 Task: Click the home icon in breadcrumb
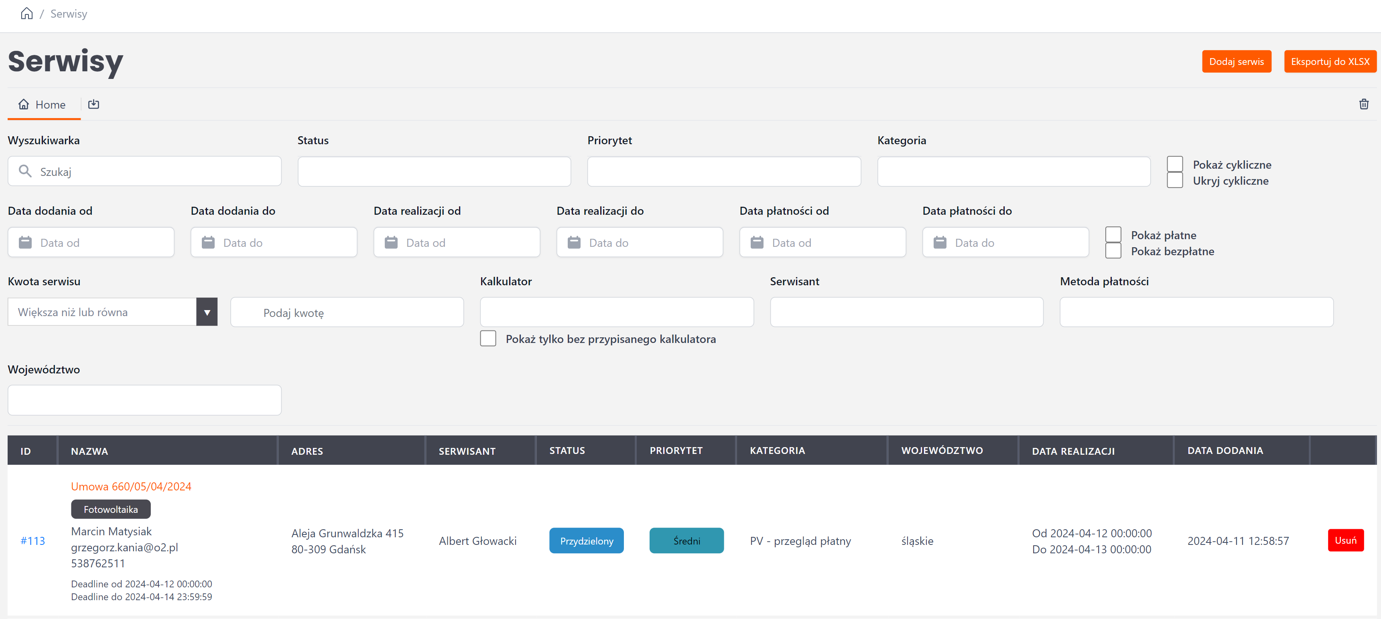26,13
